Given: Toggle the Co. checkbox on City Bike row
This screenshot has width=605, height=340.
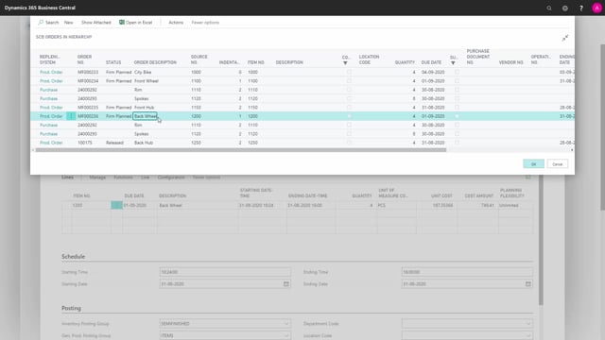Looking at the screenshot, I should (349, 72).
